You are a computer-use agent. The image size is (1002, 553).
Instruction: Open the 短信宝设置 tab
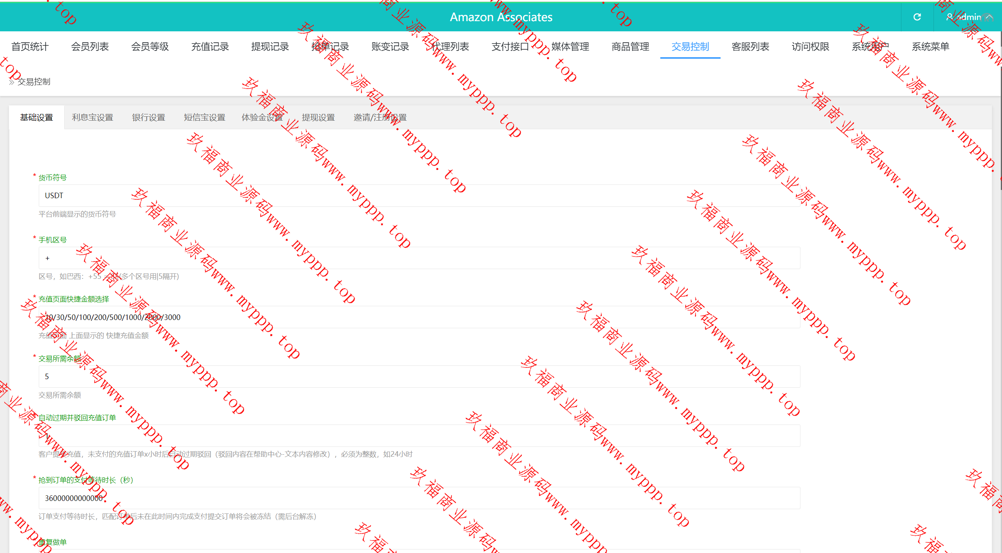(204, 117)
